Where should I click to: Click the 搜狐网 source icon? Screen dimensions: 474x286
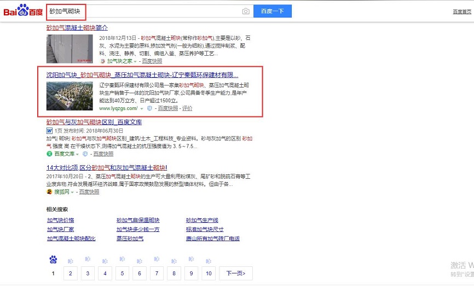[49, 192]
